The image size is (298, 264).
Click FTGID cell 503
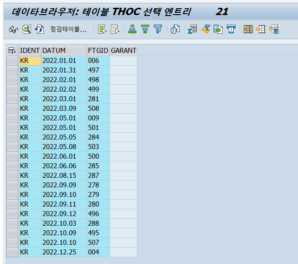point(98,147)
